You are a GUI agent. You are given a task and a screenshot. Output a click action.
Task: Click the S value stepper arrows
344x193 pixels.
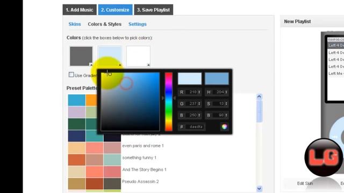[x=226, y=103]
